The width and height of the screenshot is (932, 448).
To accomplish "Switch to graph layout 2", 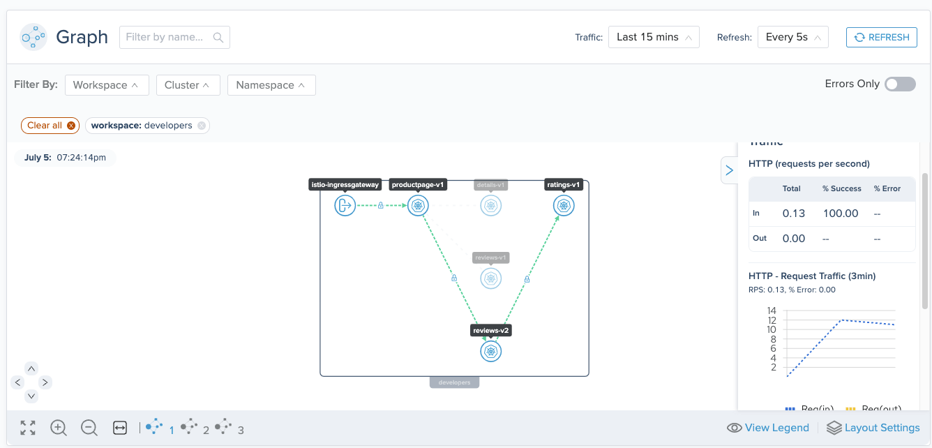I will (x=190, y=427).
